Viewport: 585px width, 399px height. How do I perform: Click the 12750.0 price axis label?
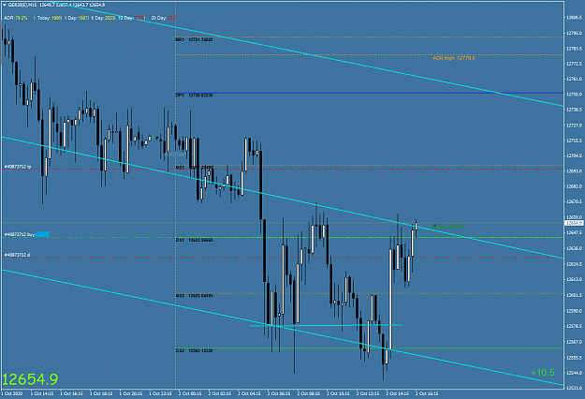pos(574,95)
